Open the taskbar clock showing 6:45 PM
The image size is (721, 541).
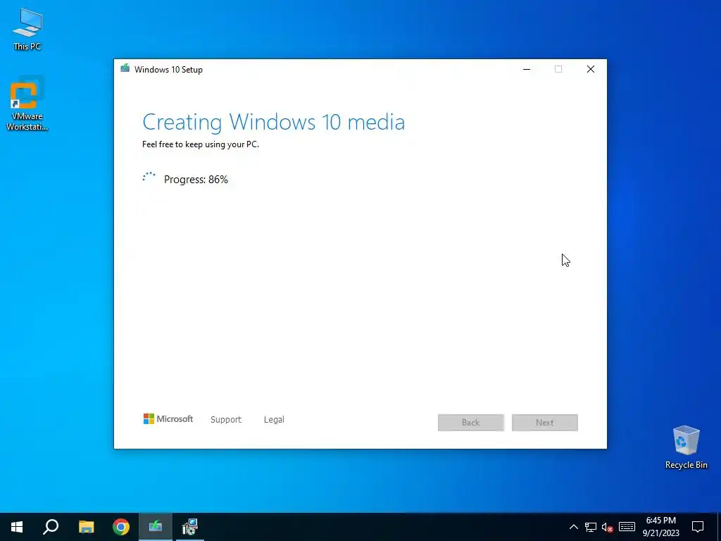(660, 527)
